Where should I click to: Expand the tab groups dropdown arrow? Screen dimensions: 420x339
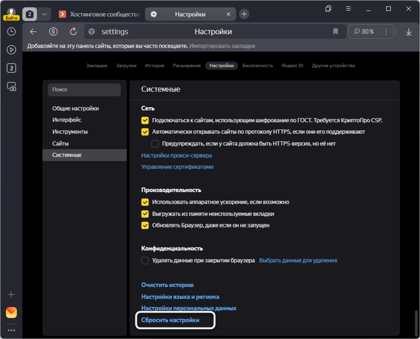[45, 14]
